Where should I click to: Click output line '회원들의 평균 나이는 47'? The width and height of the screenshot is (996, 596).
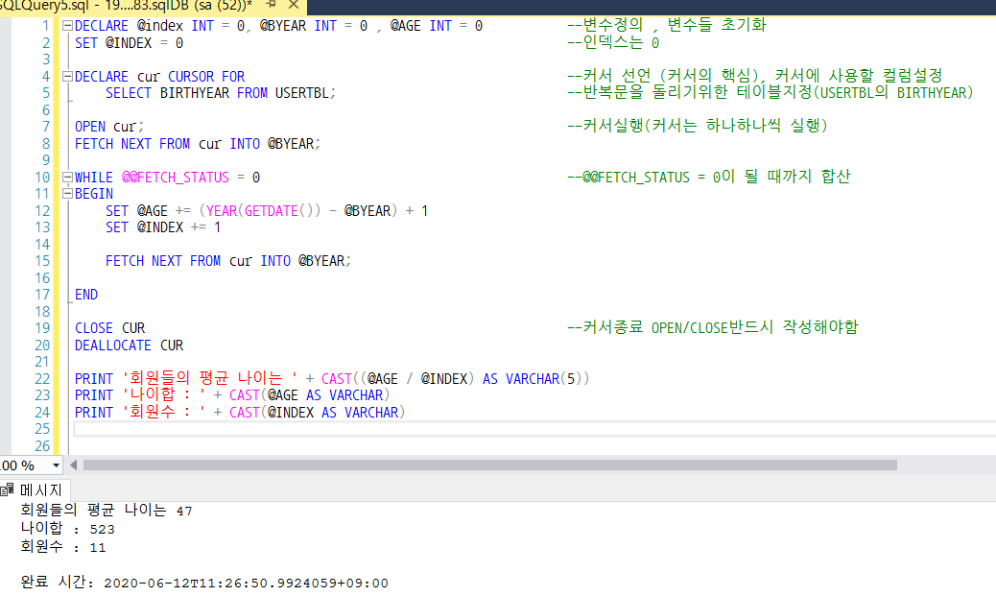[107, 511]
